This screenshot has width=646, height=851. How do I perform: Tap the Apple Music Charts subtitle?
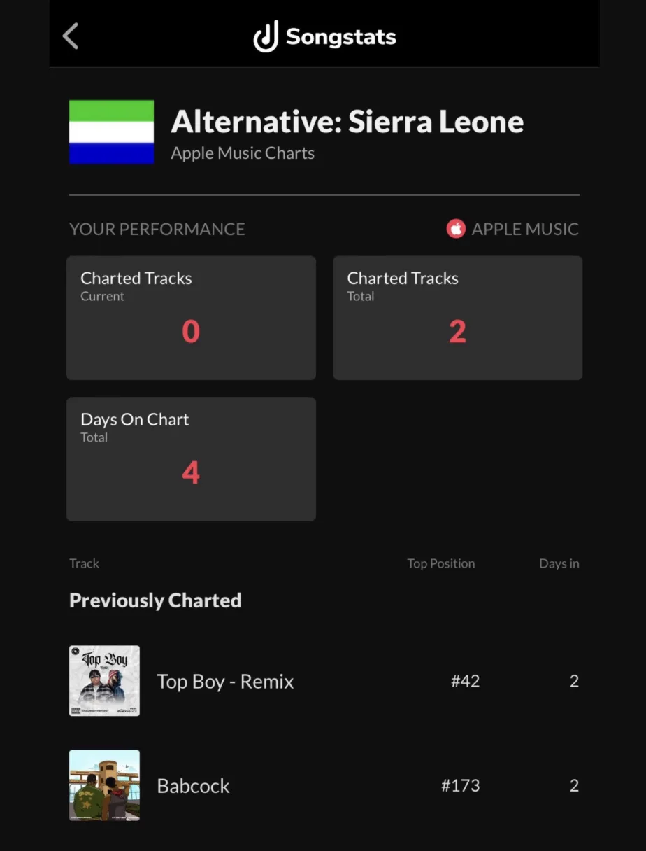243,153
